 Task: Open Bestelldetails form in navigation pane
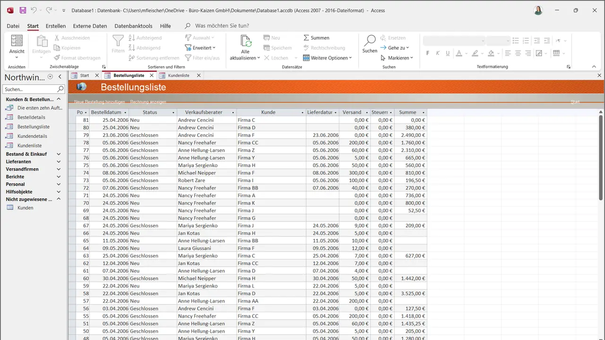pyautogui.click(x=31, y=117)
